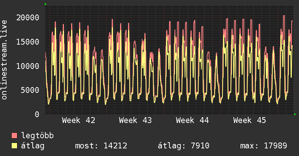Click the 10000 y-axis label
Screen dimensions: 299x156
click(28, 66)
